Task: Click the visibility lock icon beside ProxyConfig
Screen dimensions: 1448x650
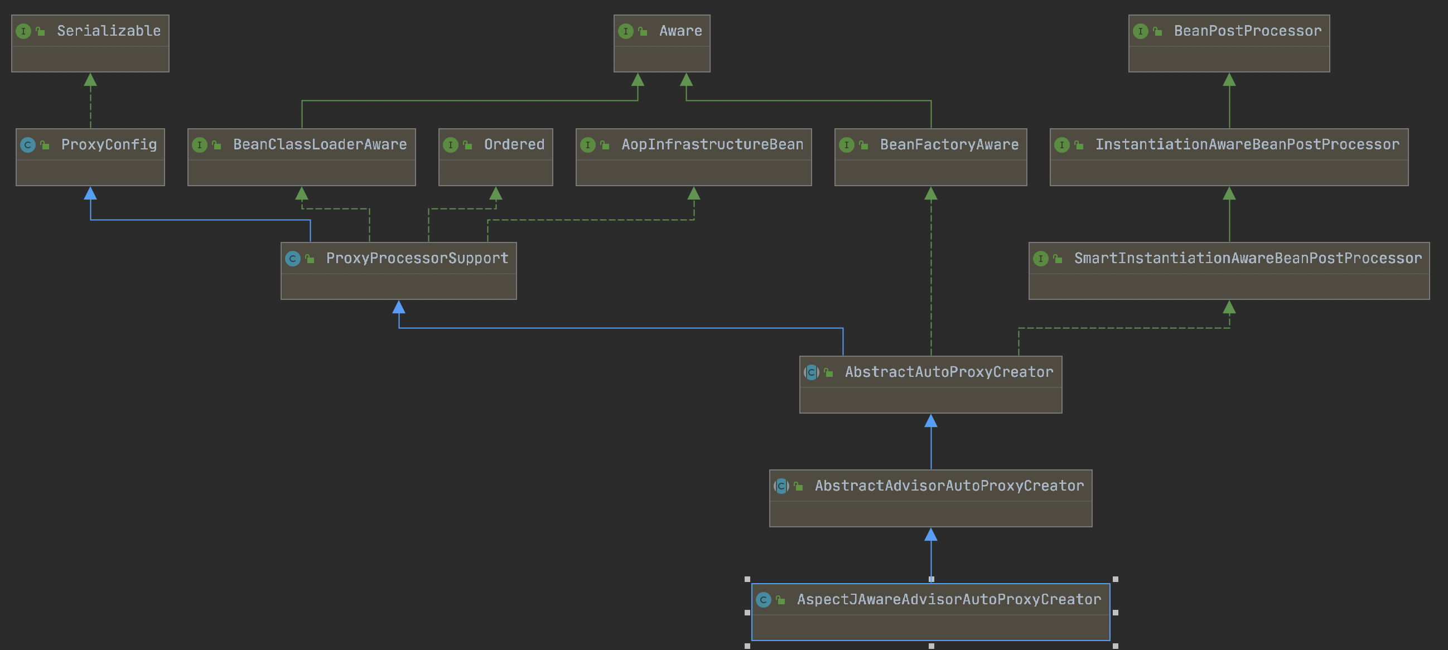Action: coord(45,145)
